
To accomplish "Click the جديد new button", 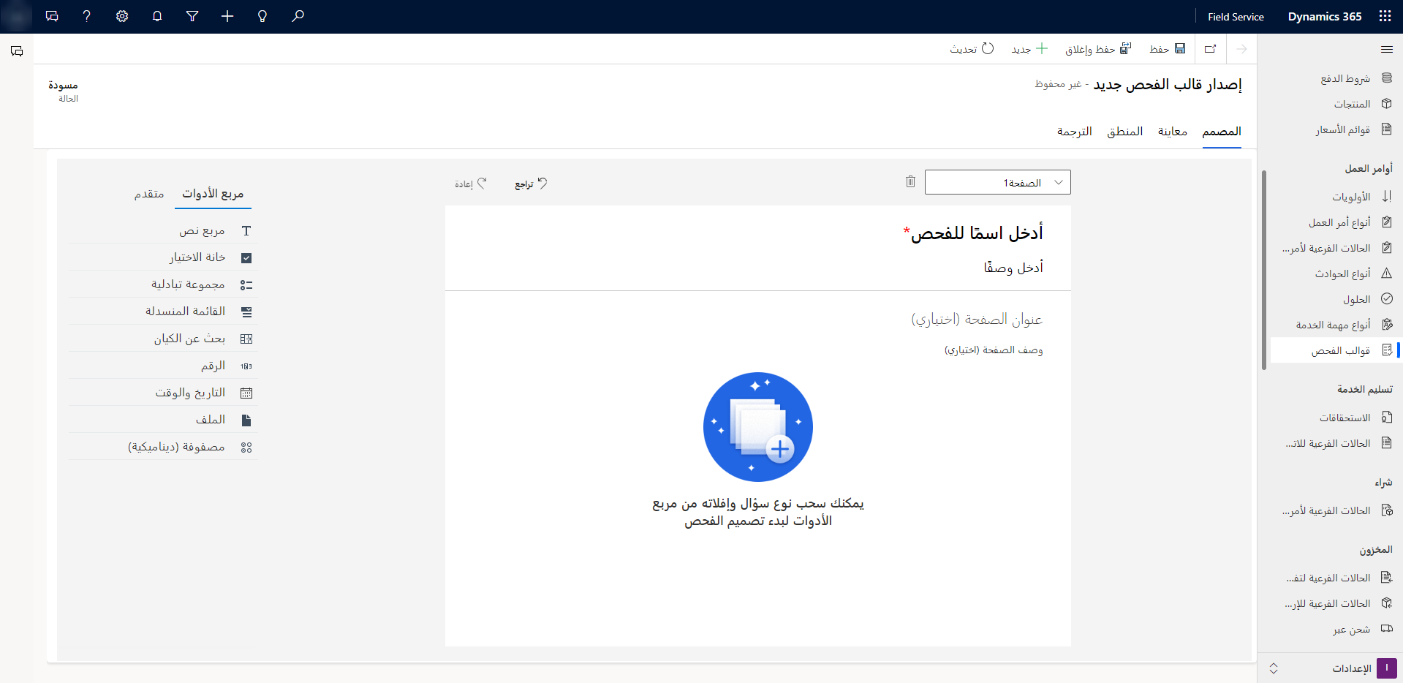I will click(1029, 49).
